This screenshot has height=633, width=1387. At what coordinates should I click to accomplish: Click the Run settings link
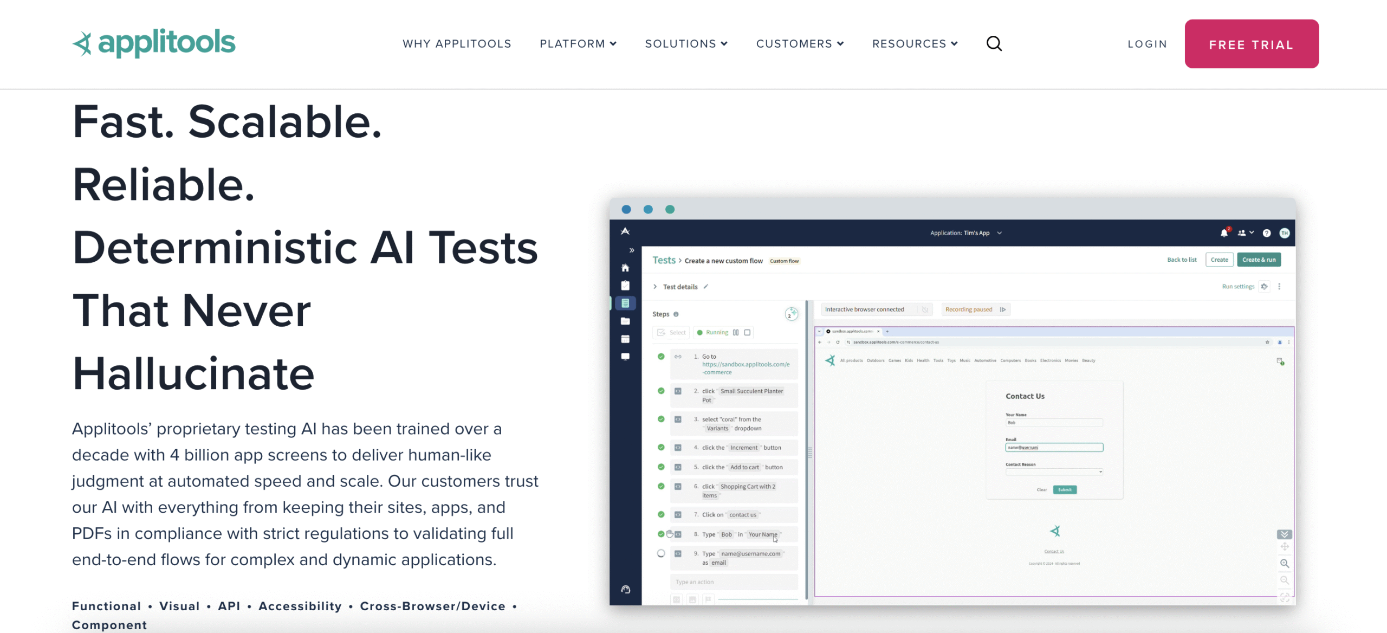[x=1238, y=287]
